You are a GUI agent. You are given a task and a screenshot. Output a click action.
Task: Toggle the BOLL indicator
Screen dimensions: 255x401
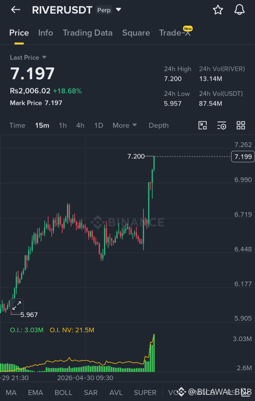63,392
